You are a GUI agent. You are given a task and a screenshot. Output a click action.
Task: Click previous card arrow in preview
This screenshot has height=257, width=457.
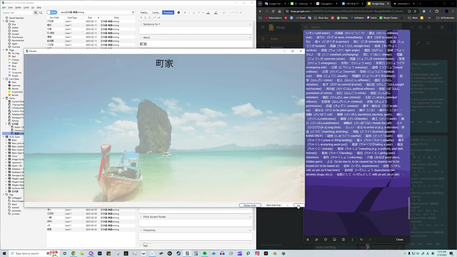click(x=287, y=205)
